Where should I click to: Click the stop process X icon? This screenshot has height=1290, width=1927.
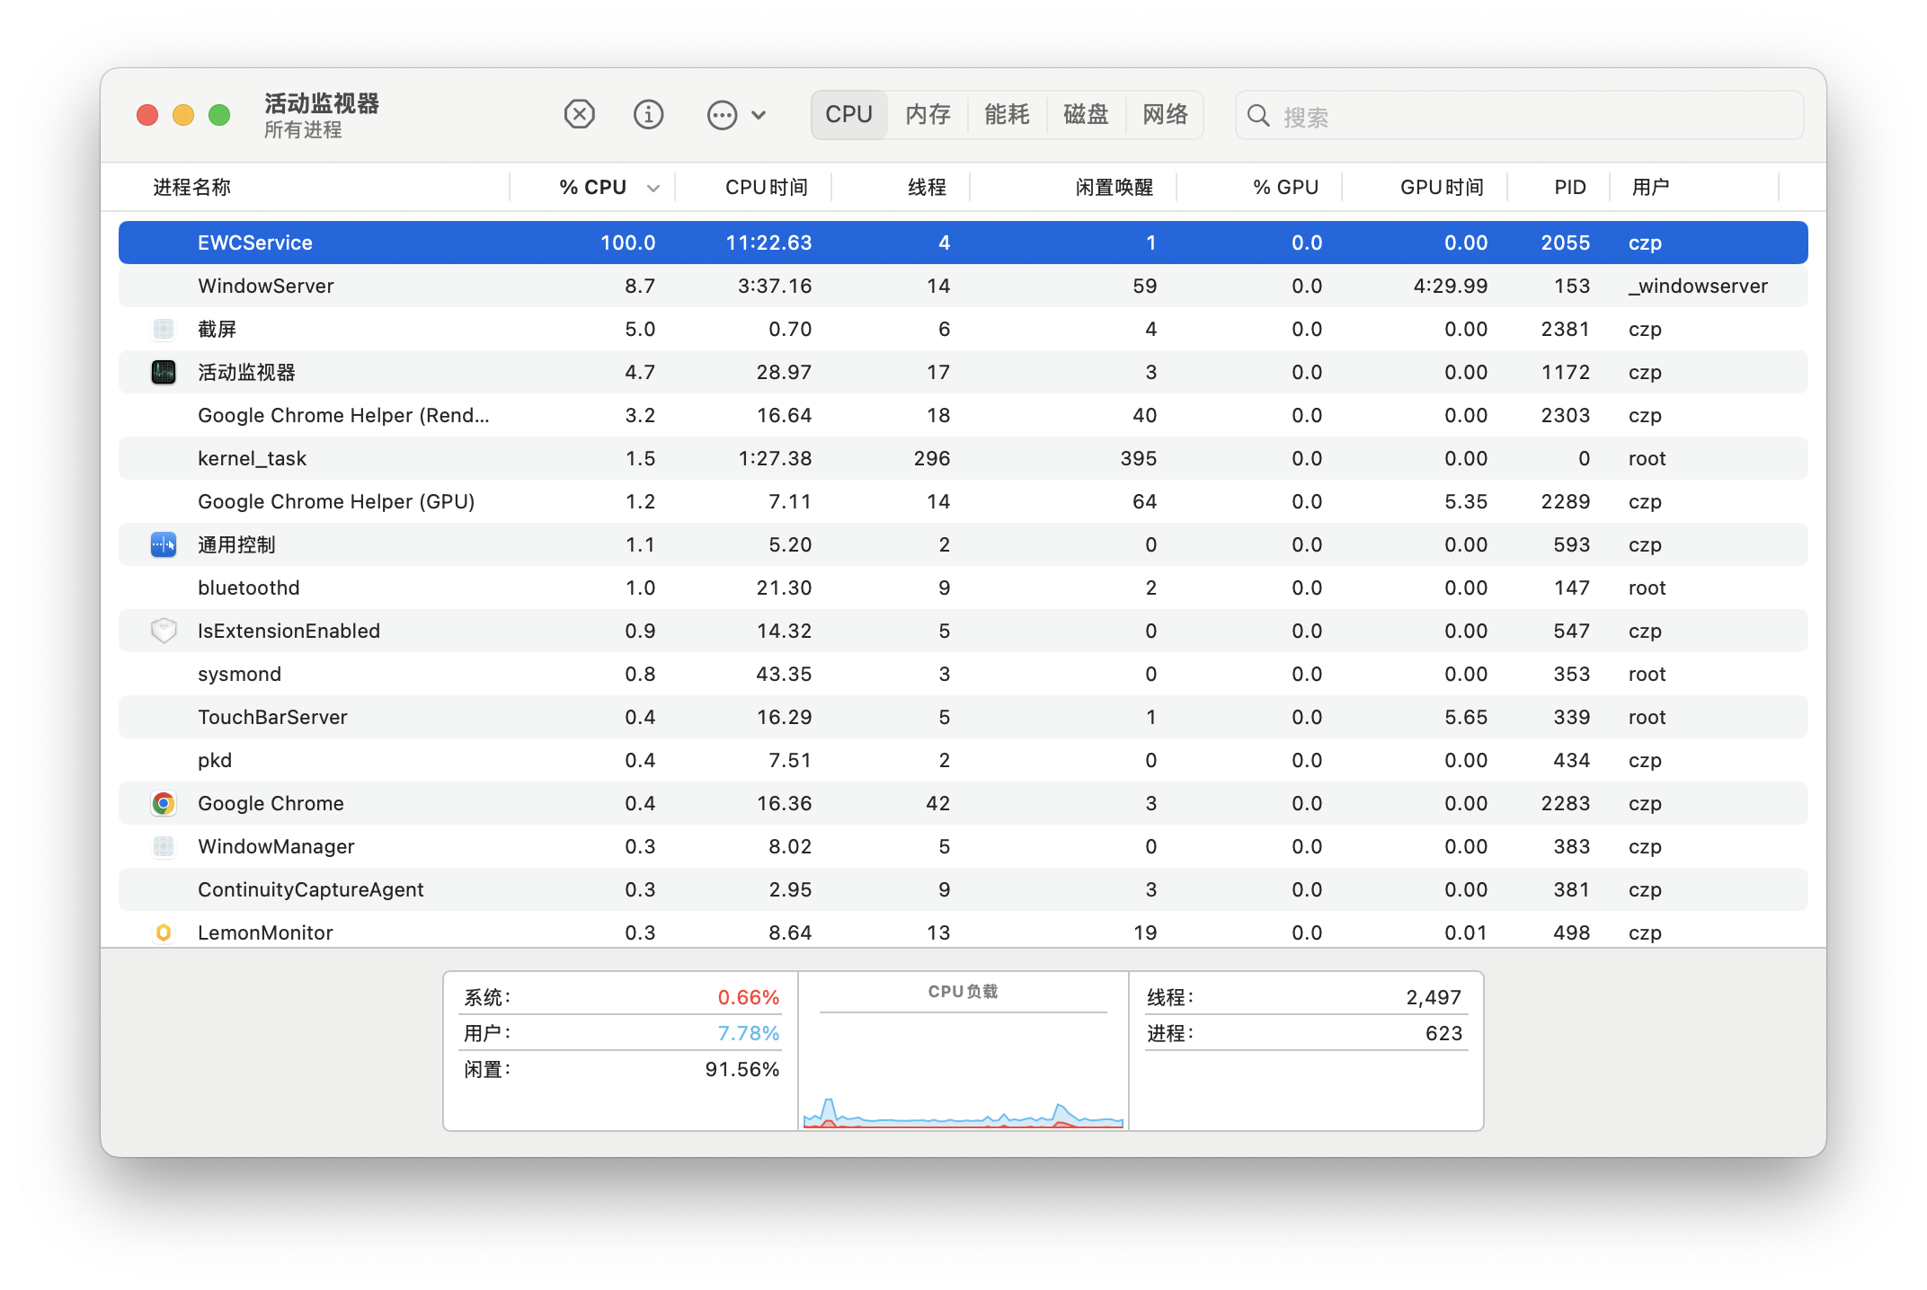pos(579,115)
